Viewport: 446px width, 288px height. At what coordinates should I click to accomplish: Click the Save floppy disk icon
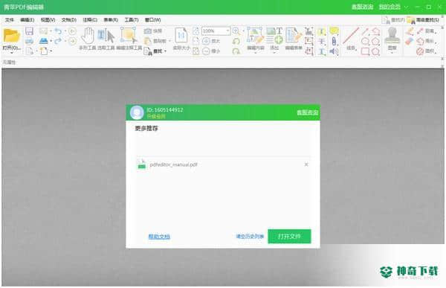coord(29,31)
